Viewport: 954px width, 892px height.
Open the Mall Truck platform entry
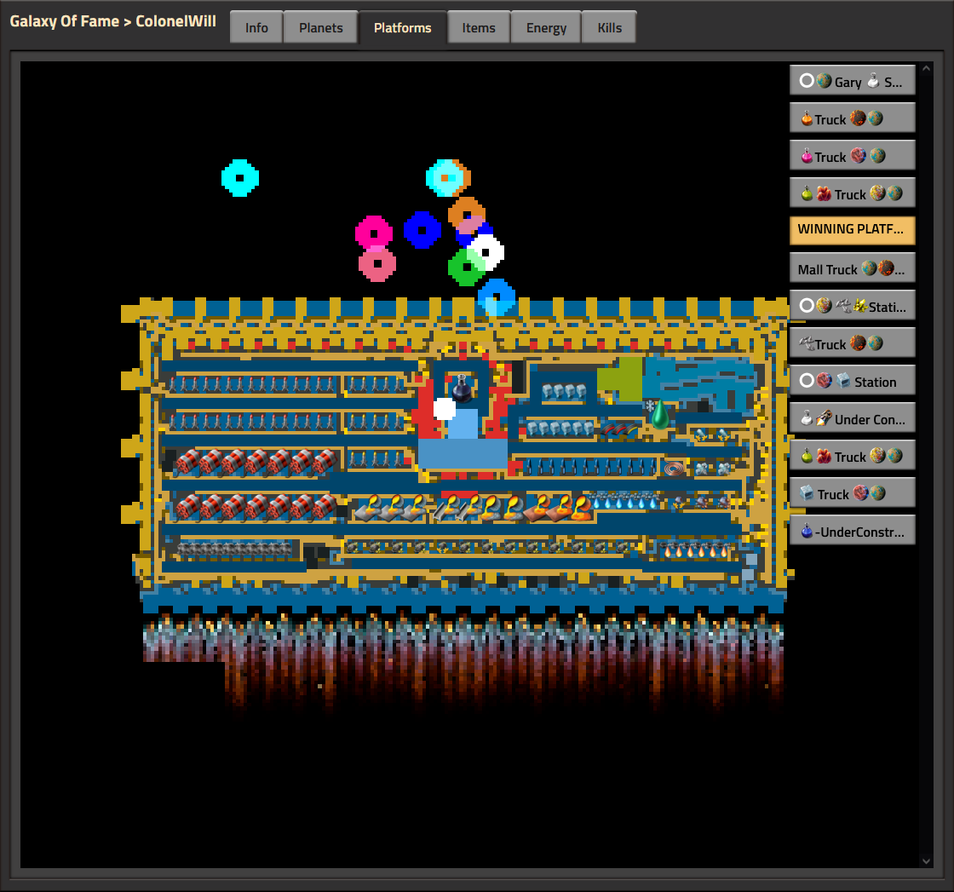[852, 268]
